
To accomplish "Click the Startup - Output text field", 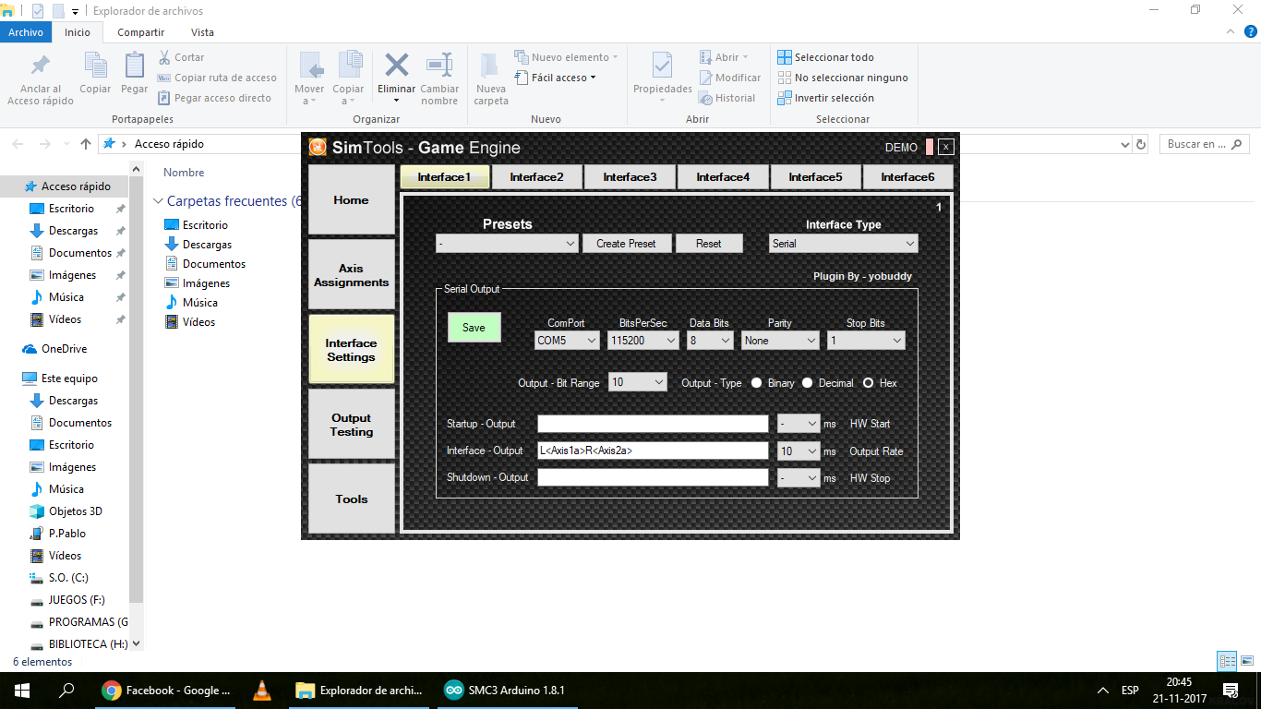I will pos(653,424).
